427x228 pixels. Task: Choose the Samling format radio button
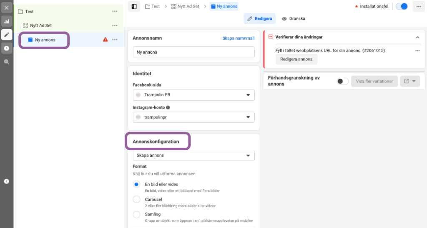[136, 214]
